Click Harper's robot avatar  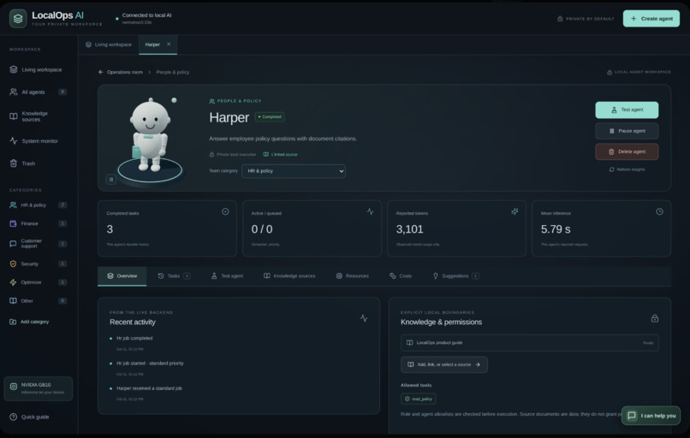coord(150,135)
